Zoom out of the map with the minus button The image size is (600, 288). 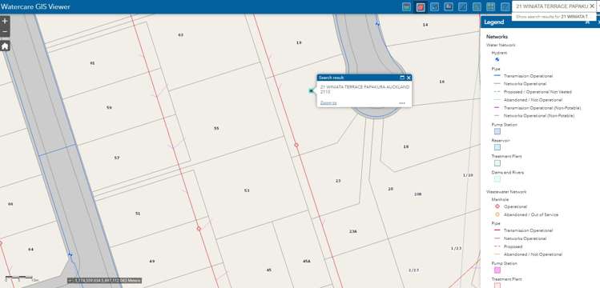point(5,32)
